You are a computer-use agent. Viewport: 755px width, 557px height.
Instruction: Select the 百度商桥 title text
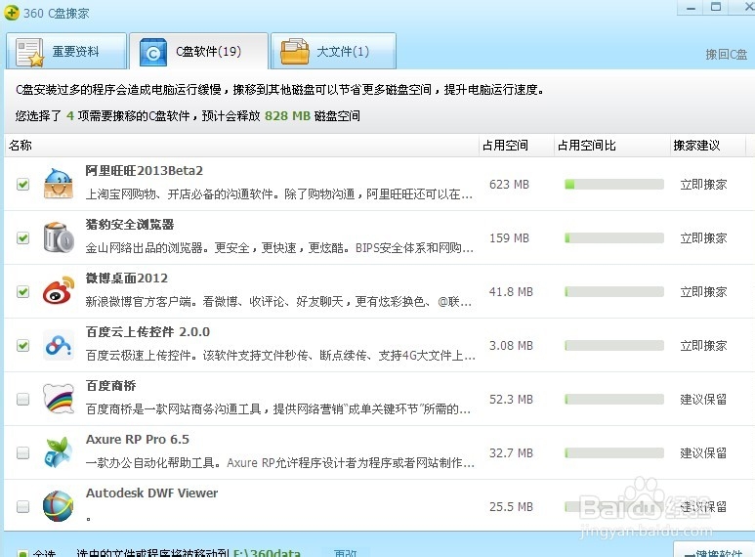[x=110, y=385]
